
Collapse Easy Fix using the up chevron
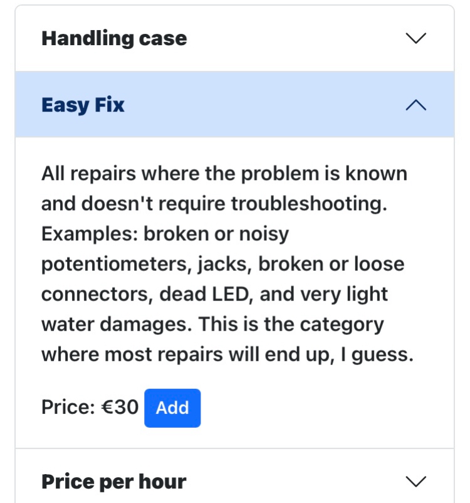coord(416,105)
